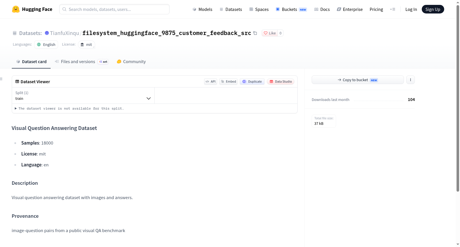Open the TianfuXinqu user profile link

coord(64,33)
